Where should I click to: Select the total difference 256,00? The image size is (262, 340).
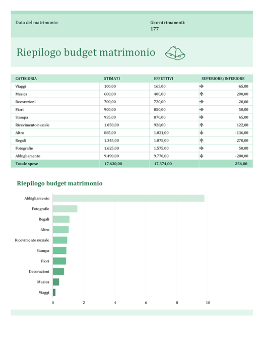[x=241, y=164]
